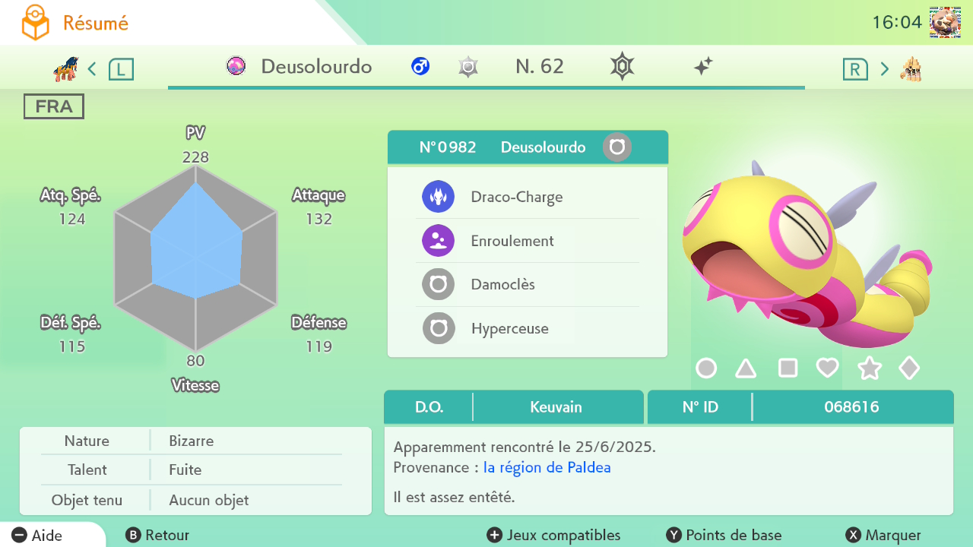Click the PV value 228
This screenshot has height=547, width=973.
(x=195, y=157)
